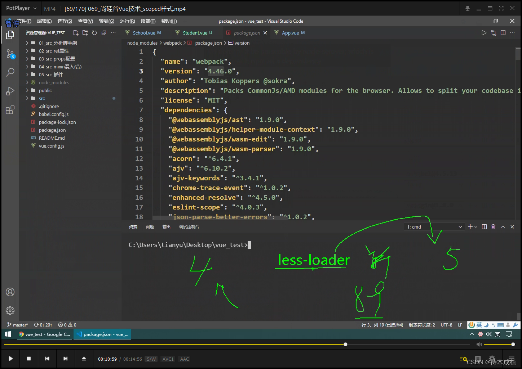Skip to the previous file in the playlist
Screen dimensions: 522x369
(x=47, y=359)
